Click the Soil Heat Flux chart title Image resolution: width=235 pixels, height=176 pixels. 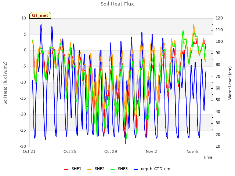pos(117,4)
